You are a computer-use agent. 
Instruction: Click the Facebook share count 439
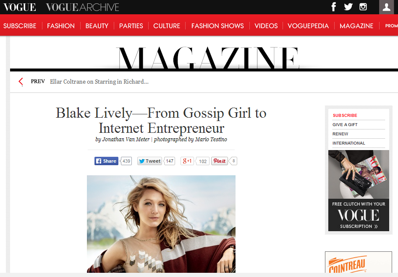tap(126, 161)
